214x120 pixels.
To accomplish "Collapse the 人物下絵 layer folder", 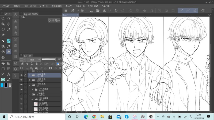I will coord(30,94).
